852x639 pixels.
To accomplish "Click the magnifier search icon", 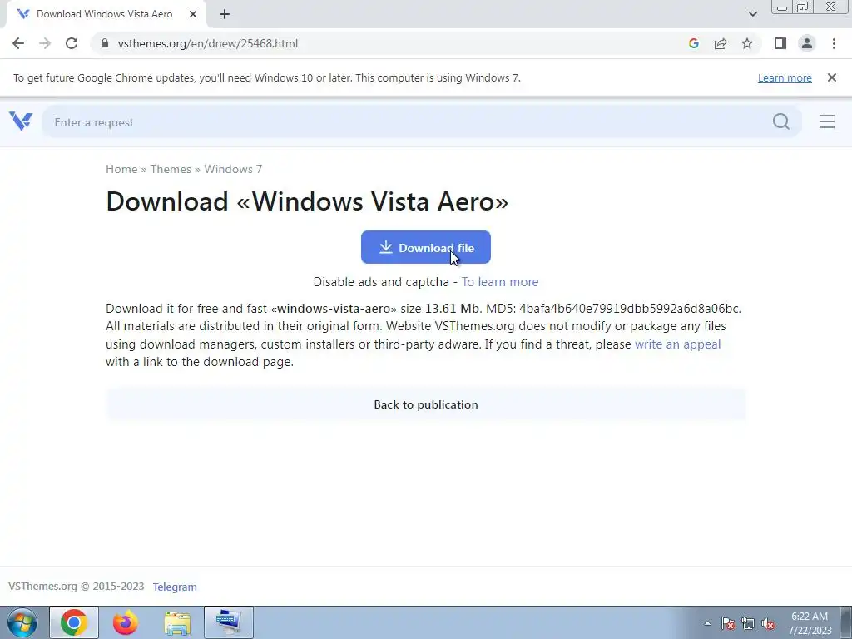I will 781,121.
